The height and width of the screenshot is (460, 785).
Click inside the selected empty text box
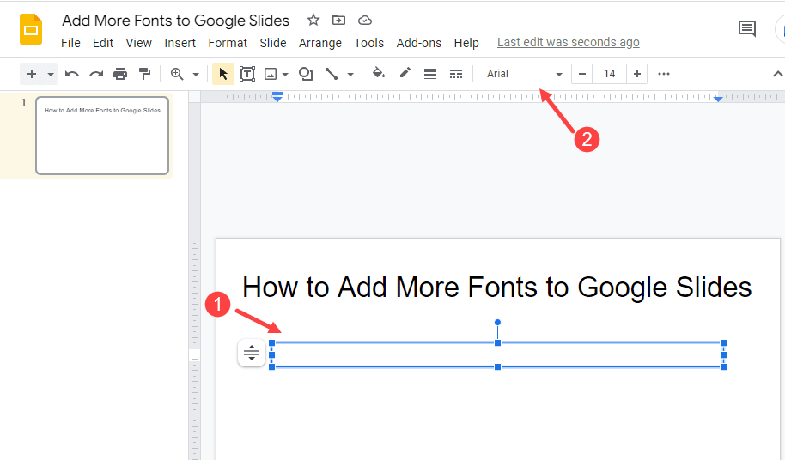click(497, 355)
